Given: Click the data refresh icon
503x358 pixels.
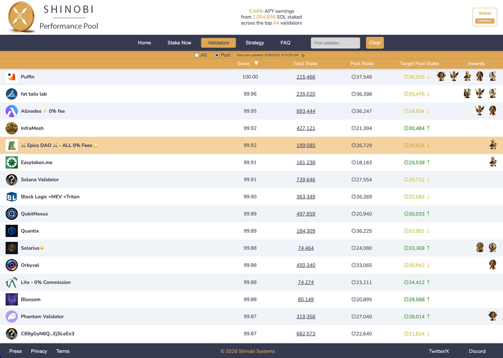Looking at the screenshot, I should pyautogui.click(x=303, y=55).
